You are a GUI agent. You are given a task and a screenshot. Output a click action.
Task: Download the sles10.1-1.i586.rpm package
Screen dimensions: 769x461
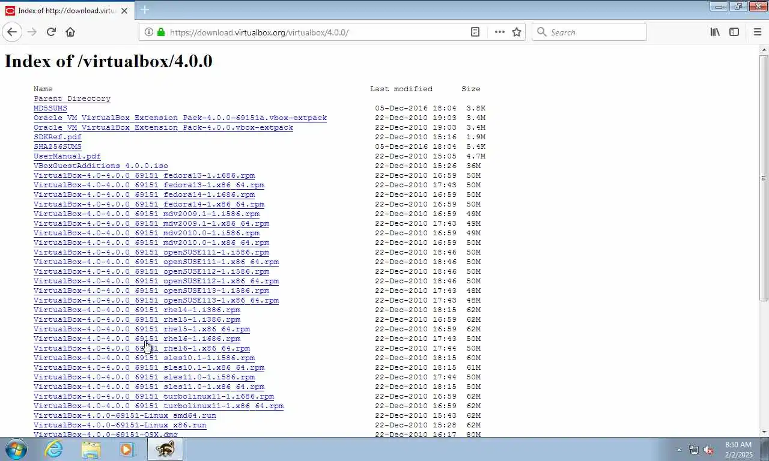(x=144, y=358)
